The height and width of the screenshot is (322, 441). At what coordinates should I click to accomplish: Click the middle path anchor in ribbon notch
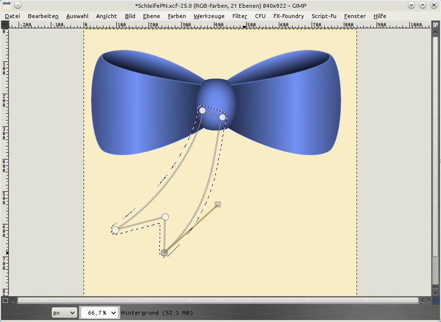tap(165, 217)
